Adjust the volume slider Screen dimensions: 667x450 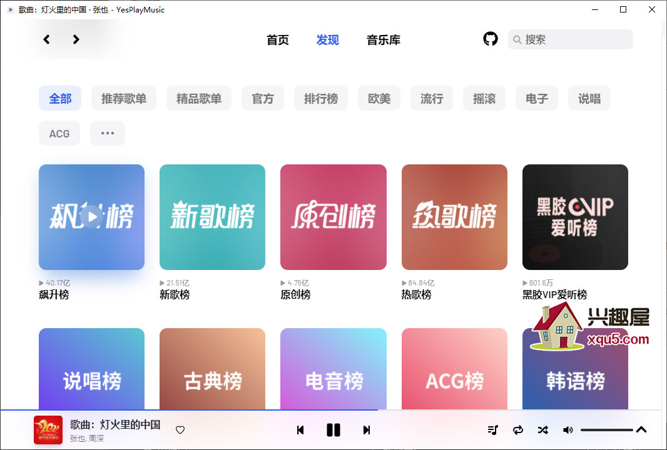606,430
